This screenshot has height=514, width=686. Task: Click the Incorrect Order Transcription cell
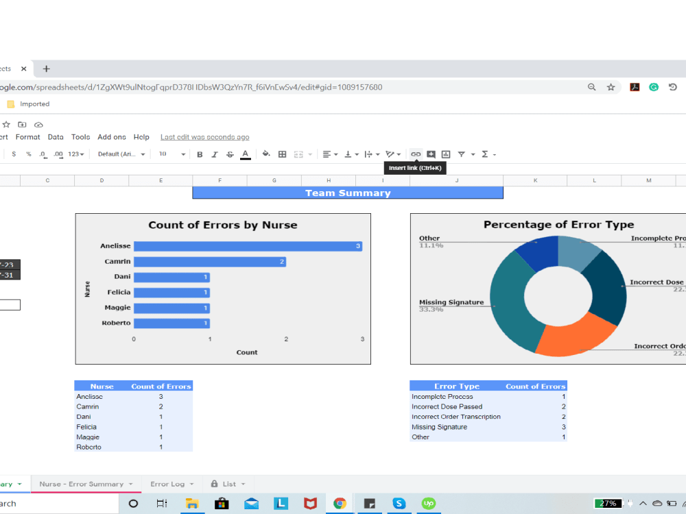[457, 417]
